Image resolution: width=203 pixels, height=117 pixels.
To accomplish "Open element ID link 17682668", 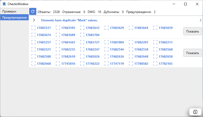I will pyautogui.click(x=44, y=64).
